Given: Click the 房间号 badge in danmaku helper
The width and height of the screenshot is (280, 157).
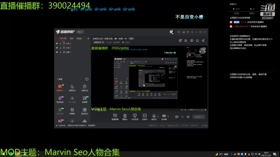Looking at the screenshot, I should pyautogui.click(x=267, y=14).
